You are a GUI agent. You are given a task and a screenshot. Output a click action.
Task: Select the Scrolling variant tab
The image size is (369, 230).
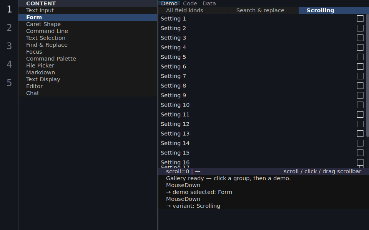[334, 10]
